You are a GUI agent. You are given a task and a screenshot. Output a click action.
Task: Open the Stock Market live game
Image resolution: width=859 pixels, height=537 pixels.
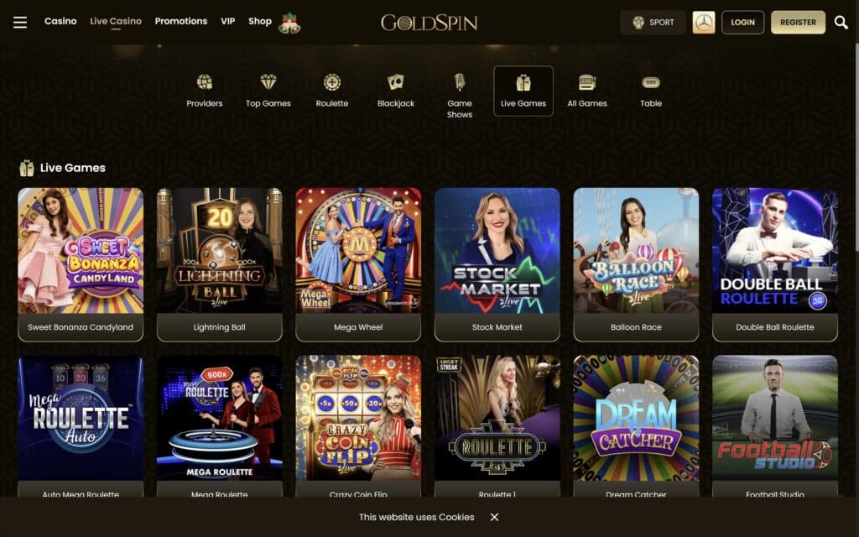click(497, 264)
